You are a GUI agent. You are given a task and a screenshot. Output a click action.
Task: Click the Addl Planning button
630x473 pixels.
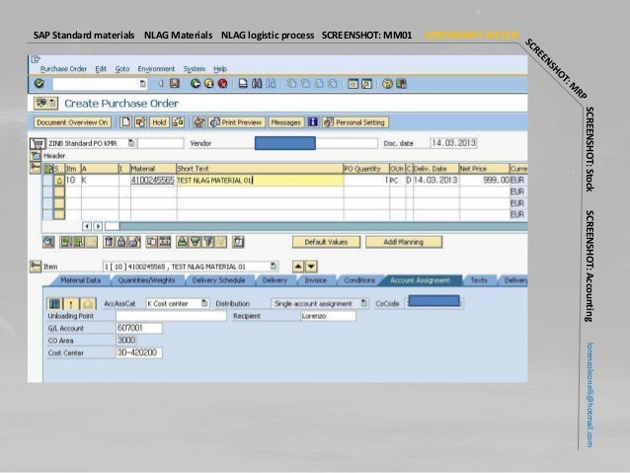coord(404,242)
